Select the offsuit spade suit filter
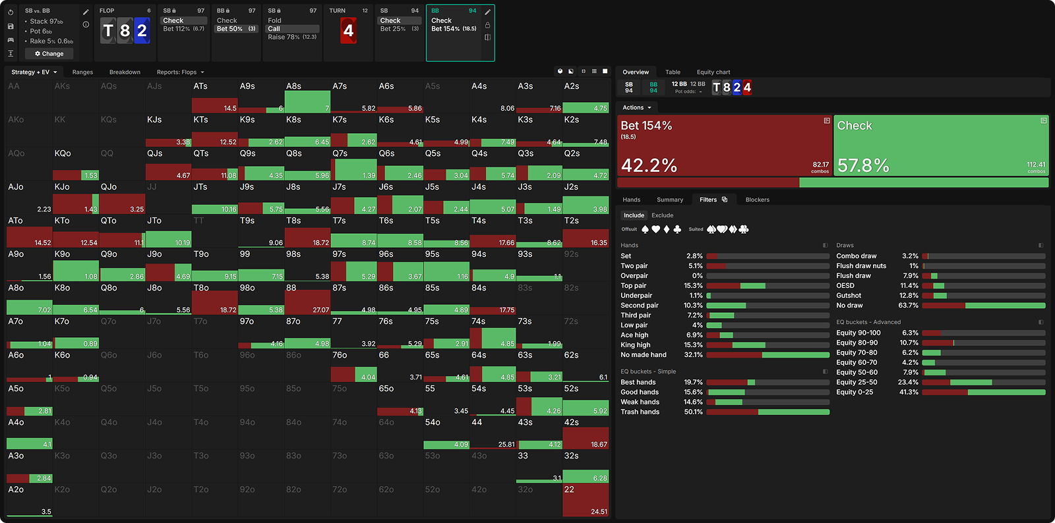This screenshot has height=523, width=1055. (645, 229)
